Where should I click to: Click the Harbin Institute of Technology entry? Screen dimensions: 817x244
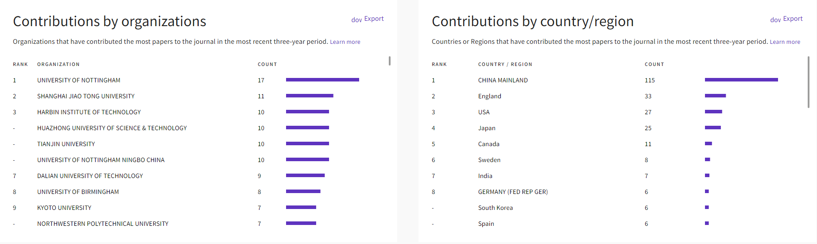pos(89,112)
